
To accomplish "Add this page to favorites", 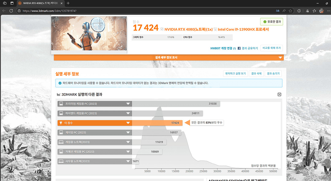I will click(x=290, y=11).
